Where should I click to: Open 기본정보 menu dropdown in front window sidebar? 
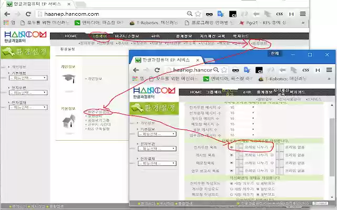(x=157, y=134)
